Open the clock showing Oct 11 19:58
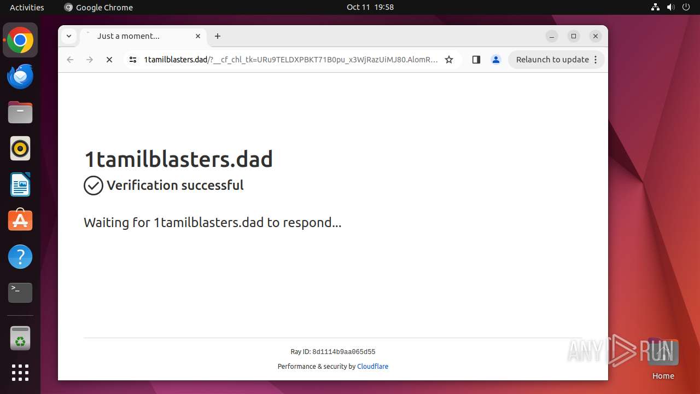The width and height of the screenshot is (700, 394). click(x=370, y=7)
